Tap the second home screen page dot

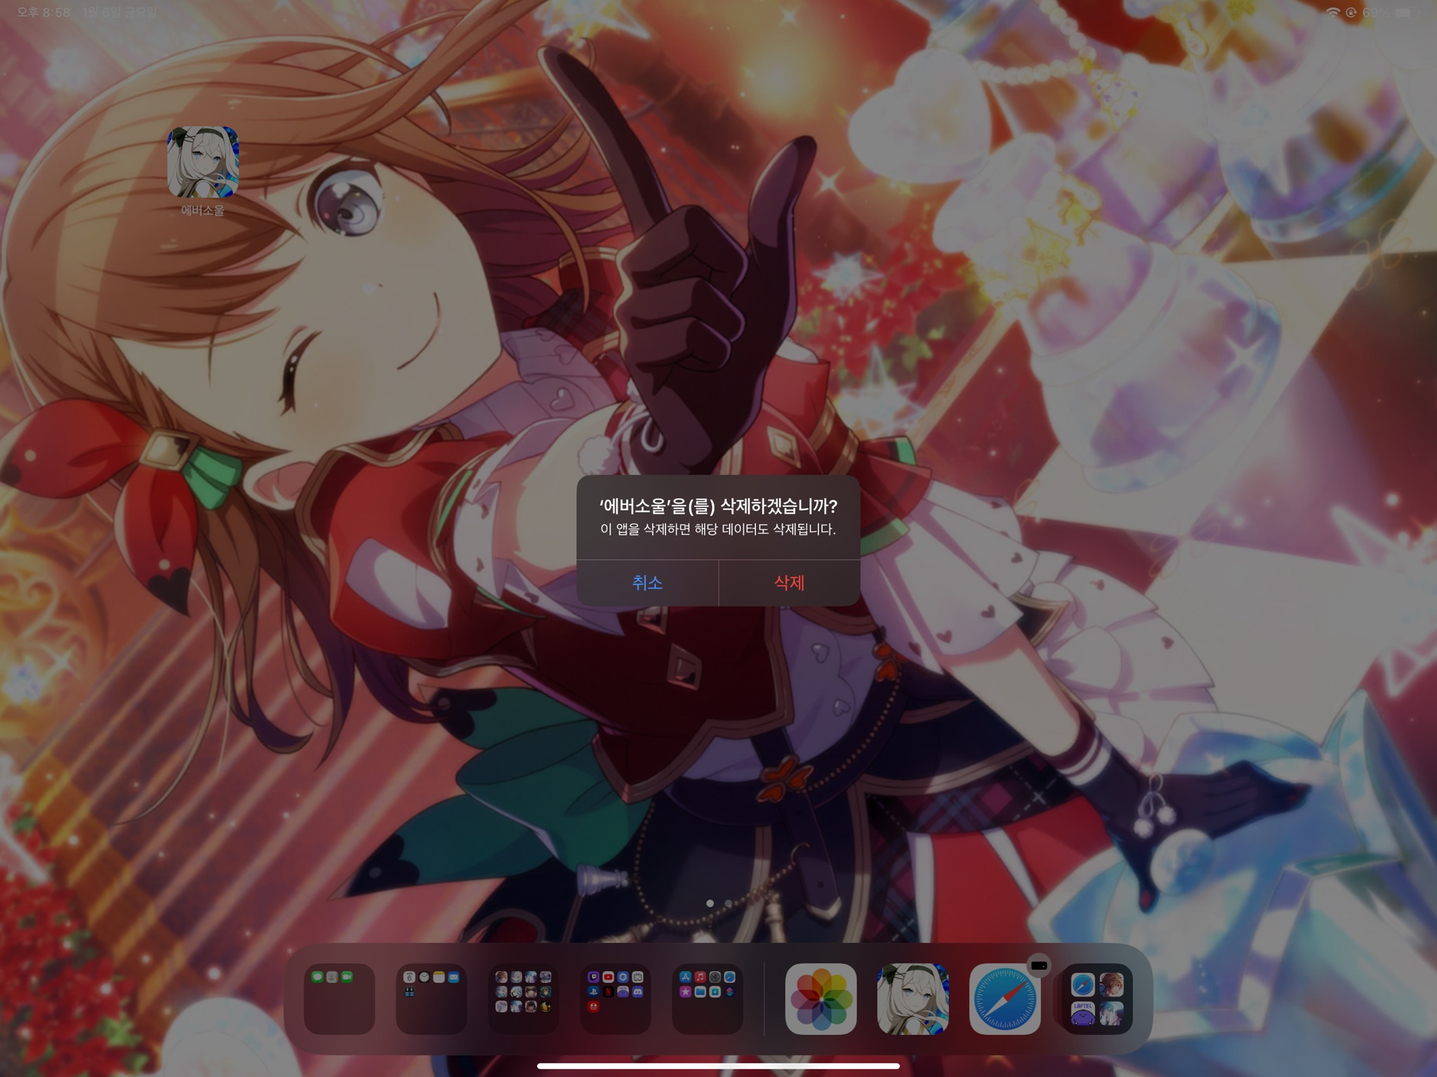click(x=728, y=903)
